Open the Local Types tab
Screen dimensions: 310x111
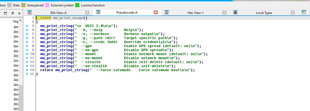pos(264,13)
